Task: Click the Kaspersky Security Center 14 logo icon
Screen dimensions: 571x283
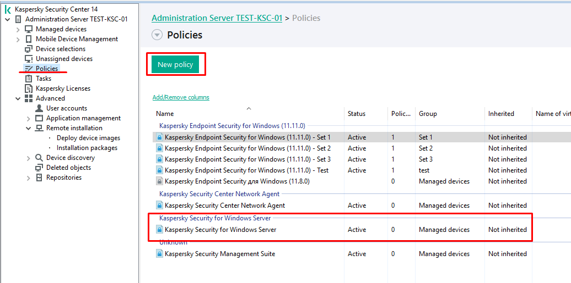Action: click(x=8, y=9)
